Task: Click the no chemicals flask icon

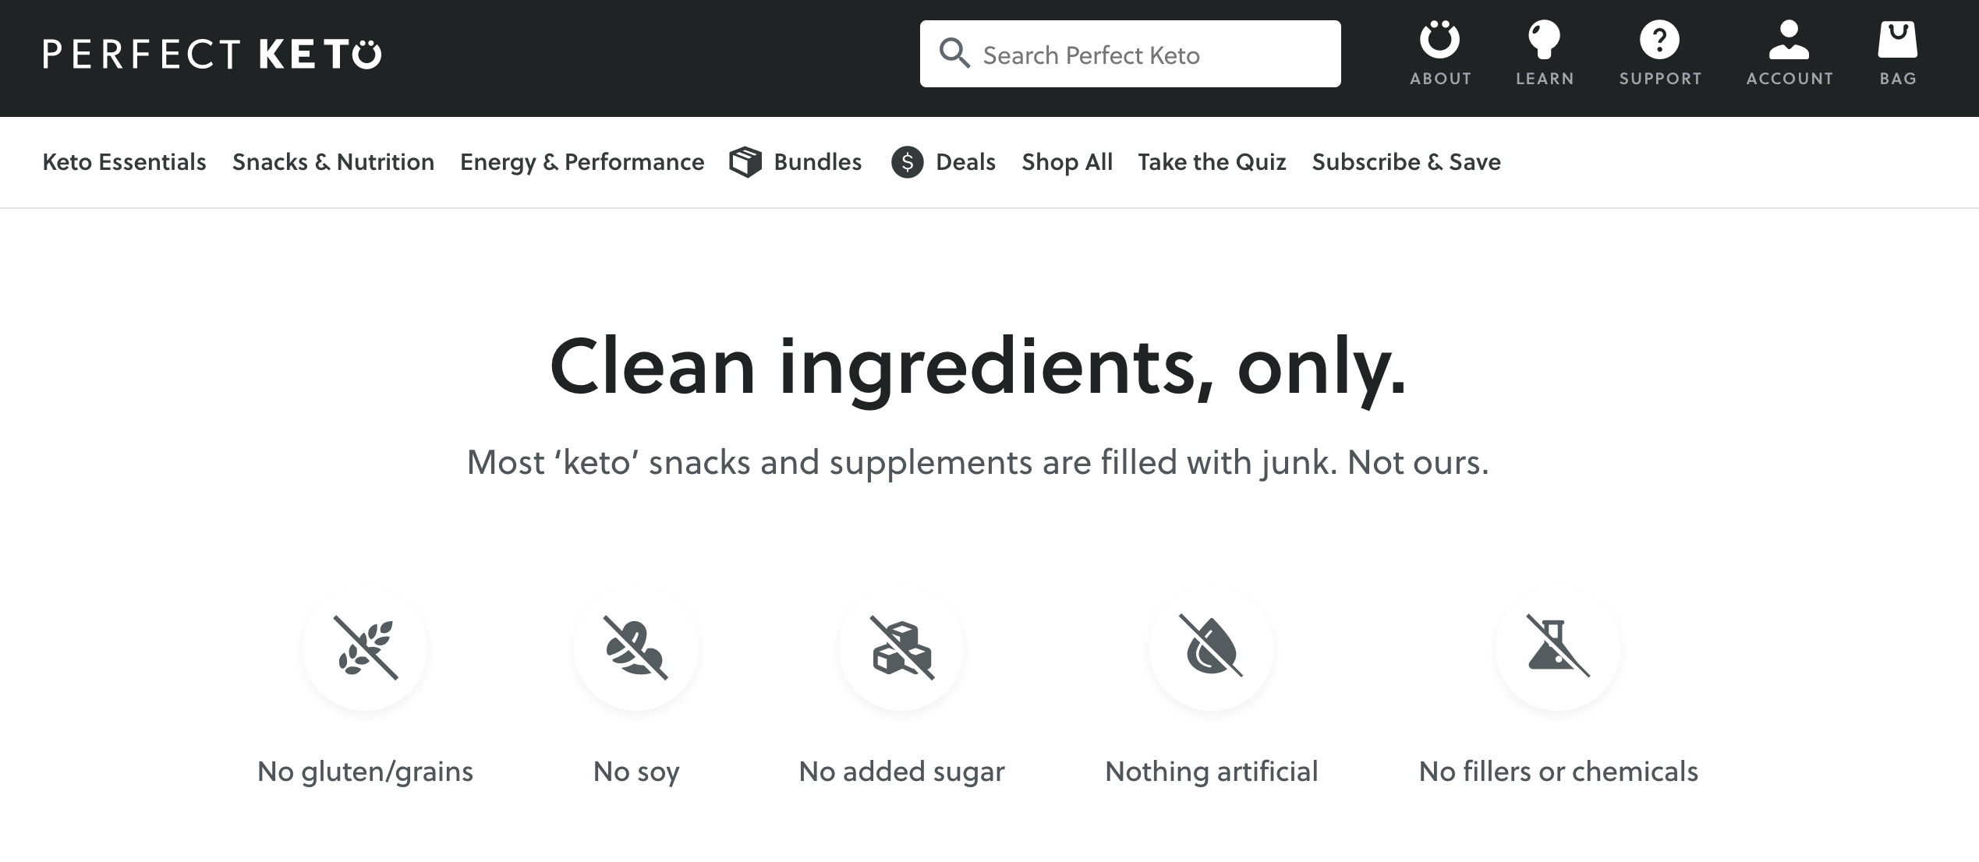Action: click(1558, 648)
